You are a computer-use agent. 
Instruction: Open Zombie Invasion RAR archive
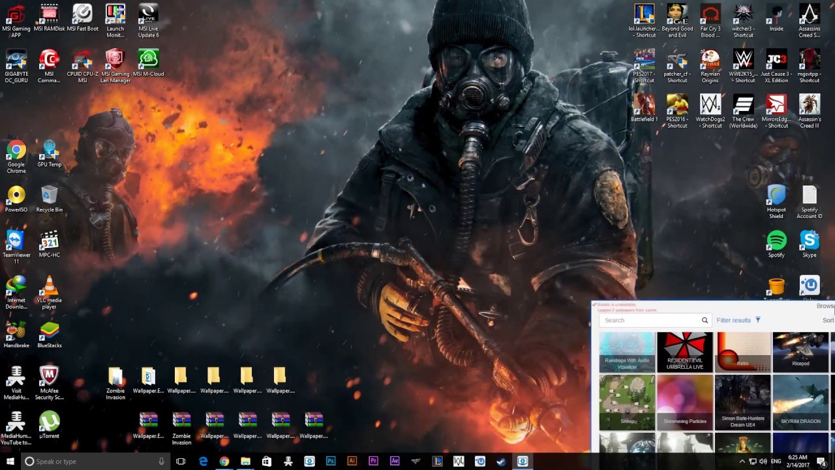181,428
